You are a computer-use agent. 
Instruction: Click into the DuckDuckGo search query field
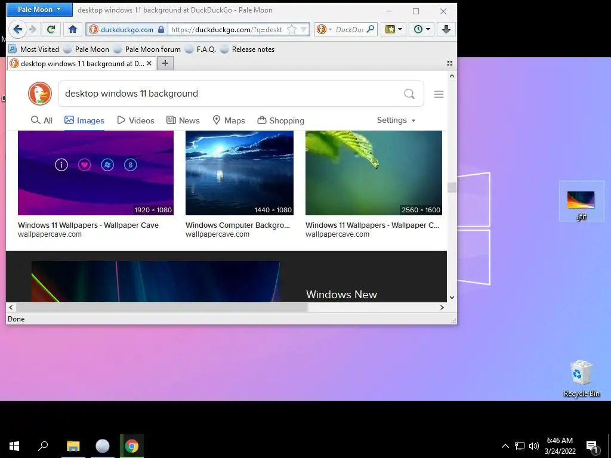click(230, 94)
